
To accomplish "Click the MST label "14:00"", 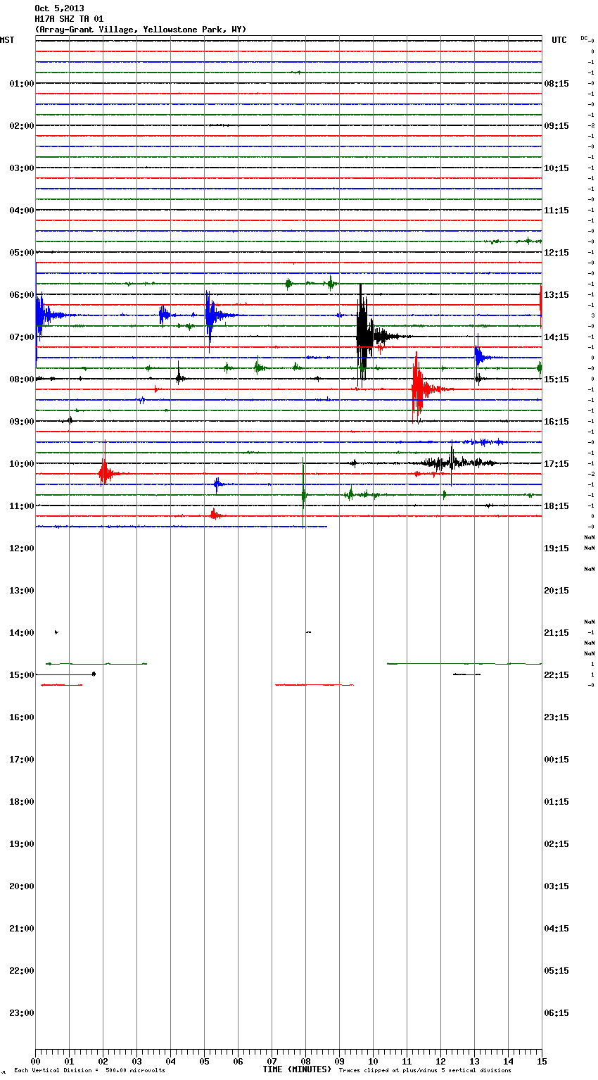I will click(x=22, y=633).
